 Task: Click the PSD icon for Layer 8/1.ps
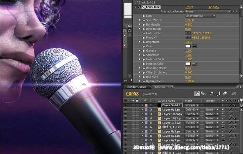tap(159, 132)
